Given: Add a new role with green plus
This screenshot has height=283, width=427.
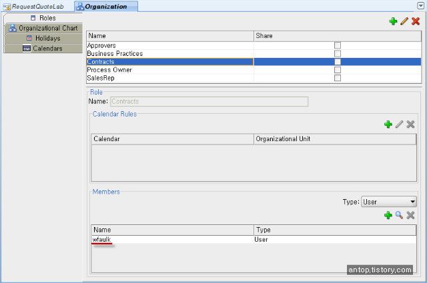Looking at the screenshot, I should [393, 21].
